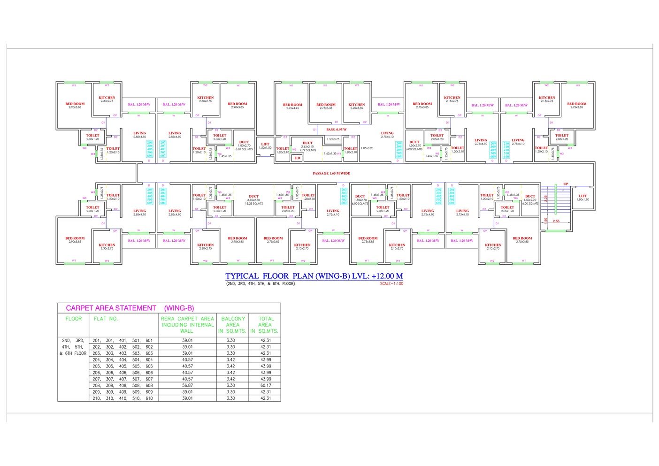
Task: Click the cyan flat box starting with 204
Action: point(163,196)
